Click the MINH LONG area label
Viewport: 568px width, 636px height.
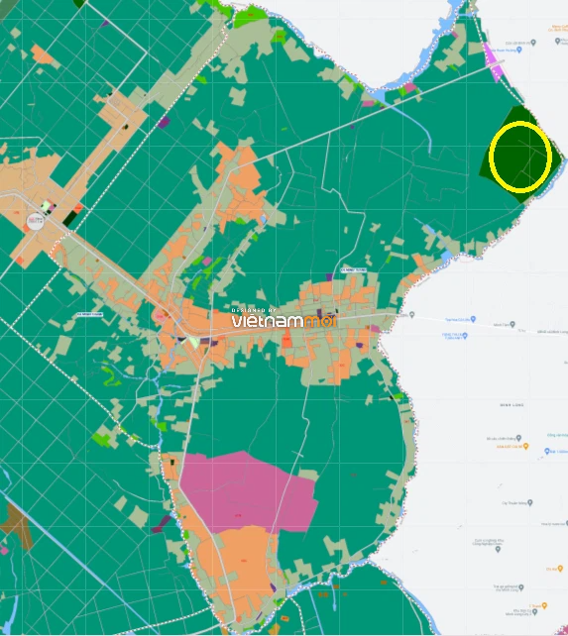[x=511, y=405]
